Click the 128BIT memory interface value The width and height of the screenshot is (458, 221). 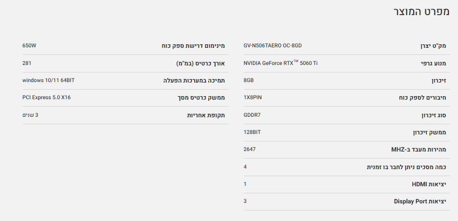[x=252, y=132]
